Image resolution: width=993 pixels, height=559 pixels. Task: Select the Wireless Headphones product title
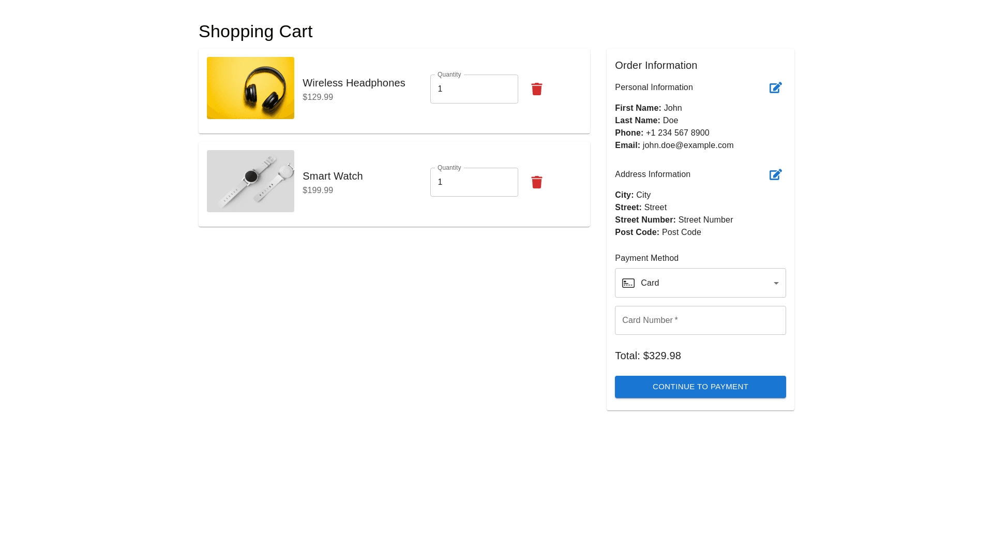click(354, 83)
